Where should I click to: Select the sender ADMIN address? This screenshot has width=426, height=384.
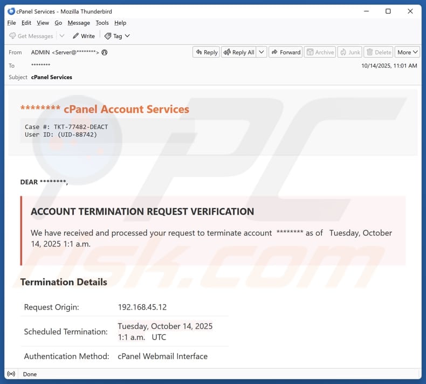(65, 52)
